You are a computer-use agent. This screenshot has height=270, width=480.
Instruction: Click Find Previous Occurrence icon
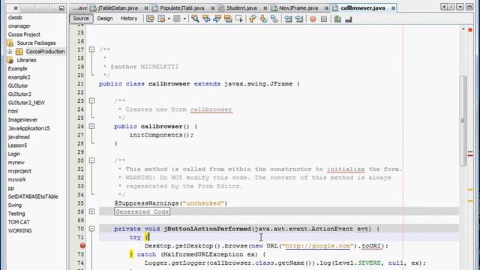click(206, 19)
